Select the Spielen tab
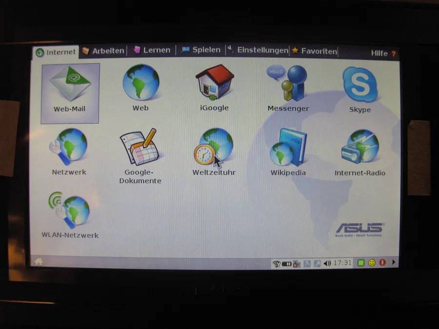Viewport: 439px width, 329px height. click(x=201, y=50)
